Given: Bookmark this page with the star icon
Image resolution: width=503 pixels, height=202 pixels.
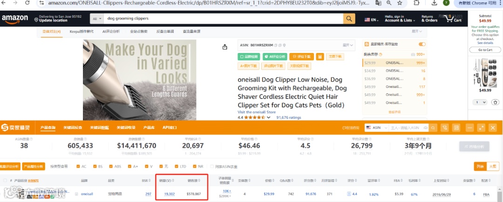Looking at the screenshot, I should 400,3.
